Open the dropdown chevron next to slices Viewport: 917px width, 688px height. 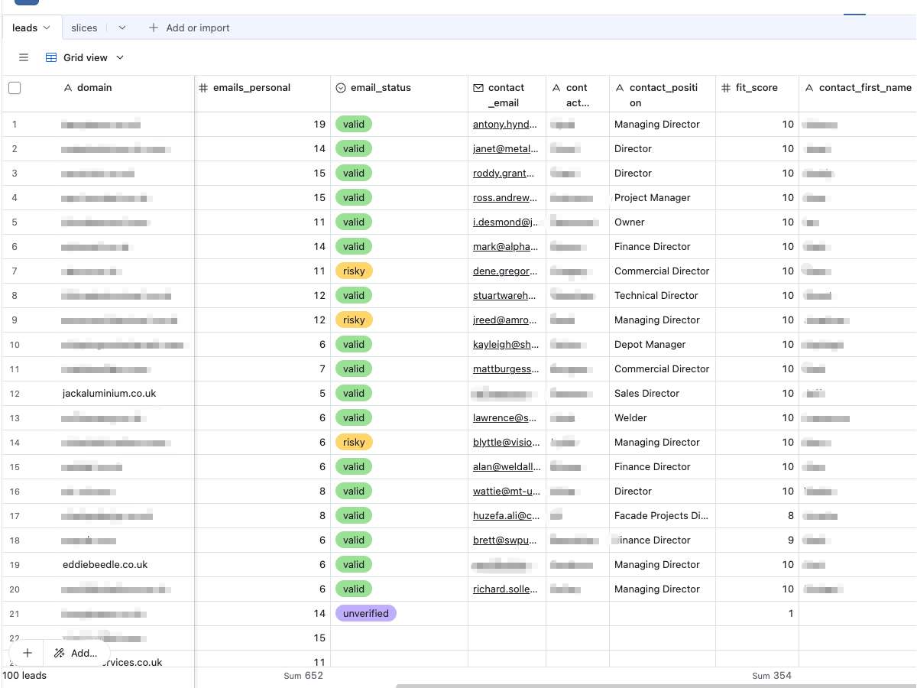[122, 28]
